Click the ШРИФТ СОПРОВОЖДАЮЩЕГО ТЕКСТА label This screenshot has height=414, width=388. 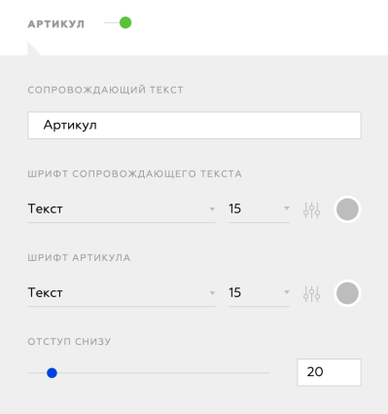[134, 173]
